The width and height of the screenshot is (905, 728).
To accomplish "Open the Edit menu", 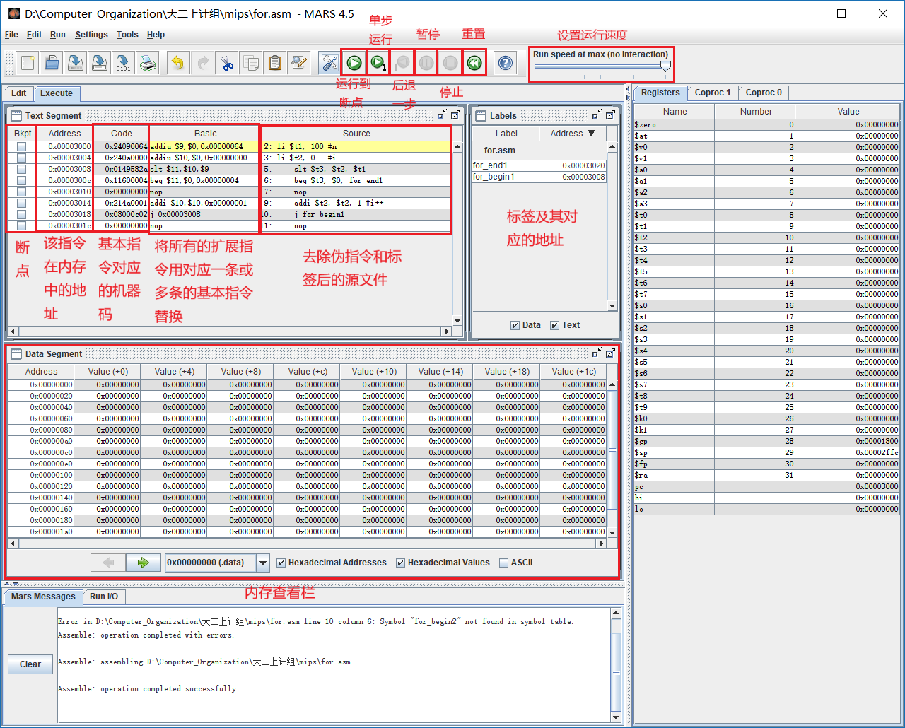I will click(x=34, y=35).
